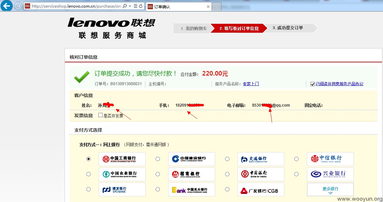Refresh the page with the reload icon

click(x=141, y=6)
